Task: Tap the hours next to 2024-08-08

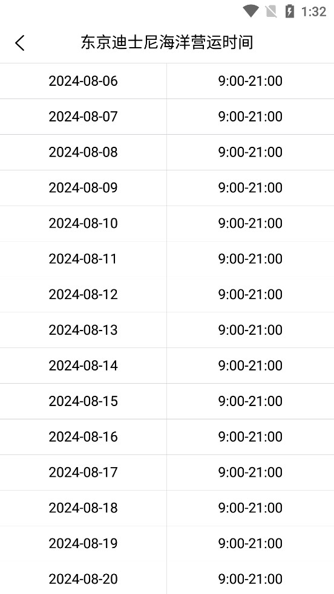Action: 250,152
